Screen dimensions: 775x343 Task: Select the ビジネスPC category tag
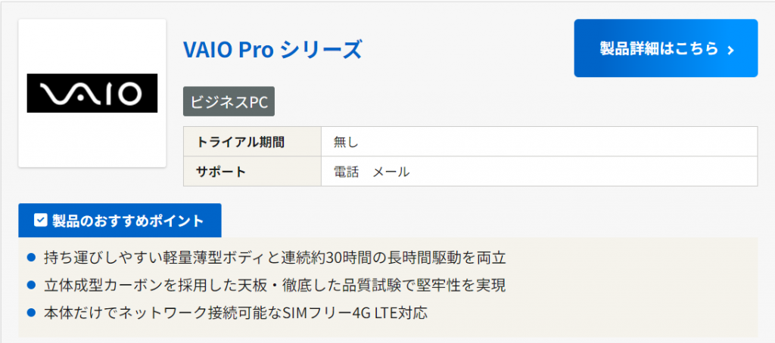(x=229, y=103)
